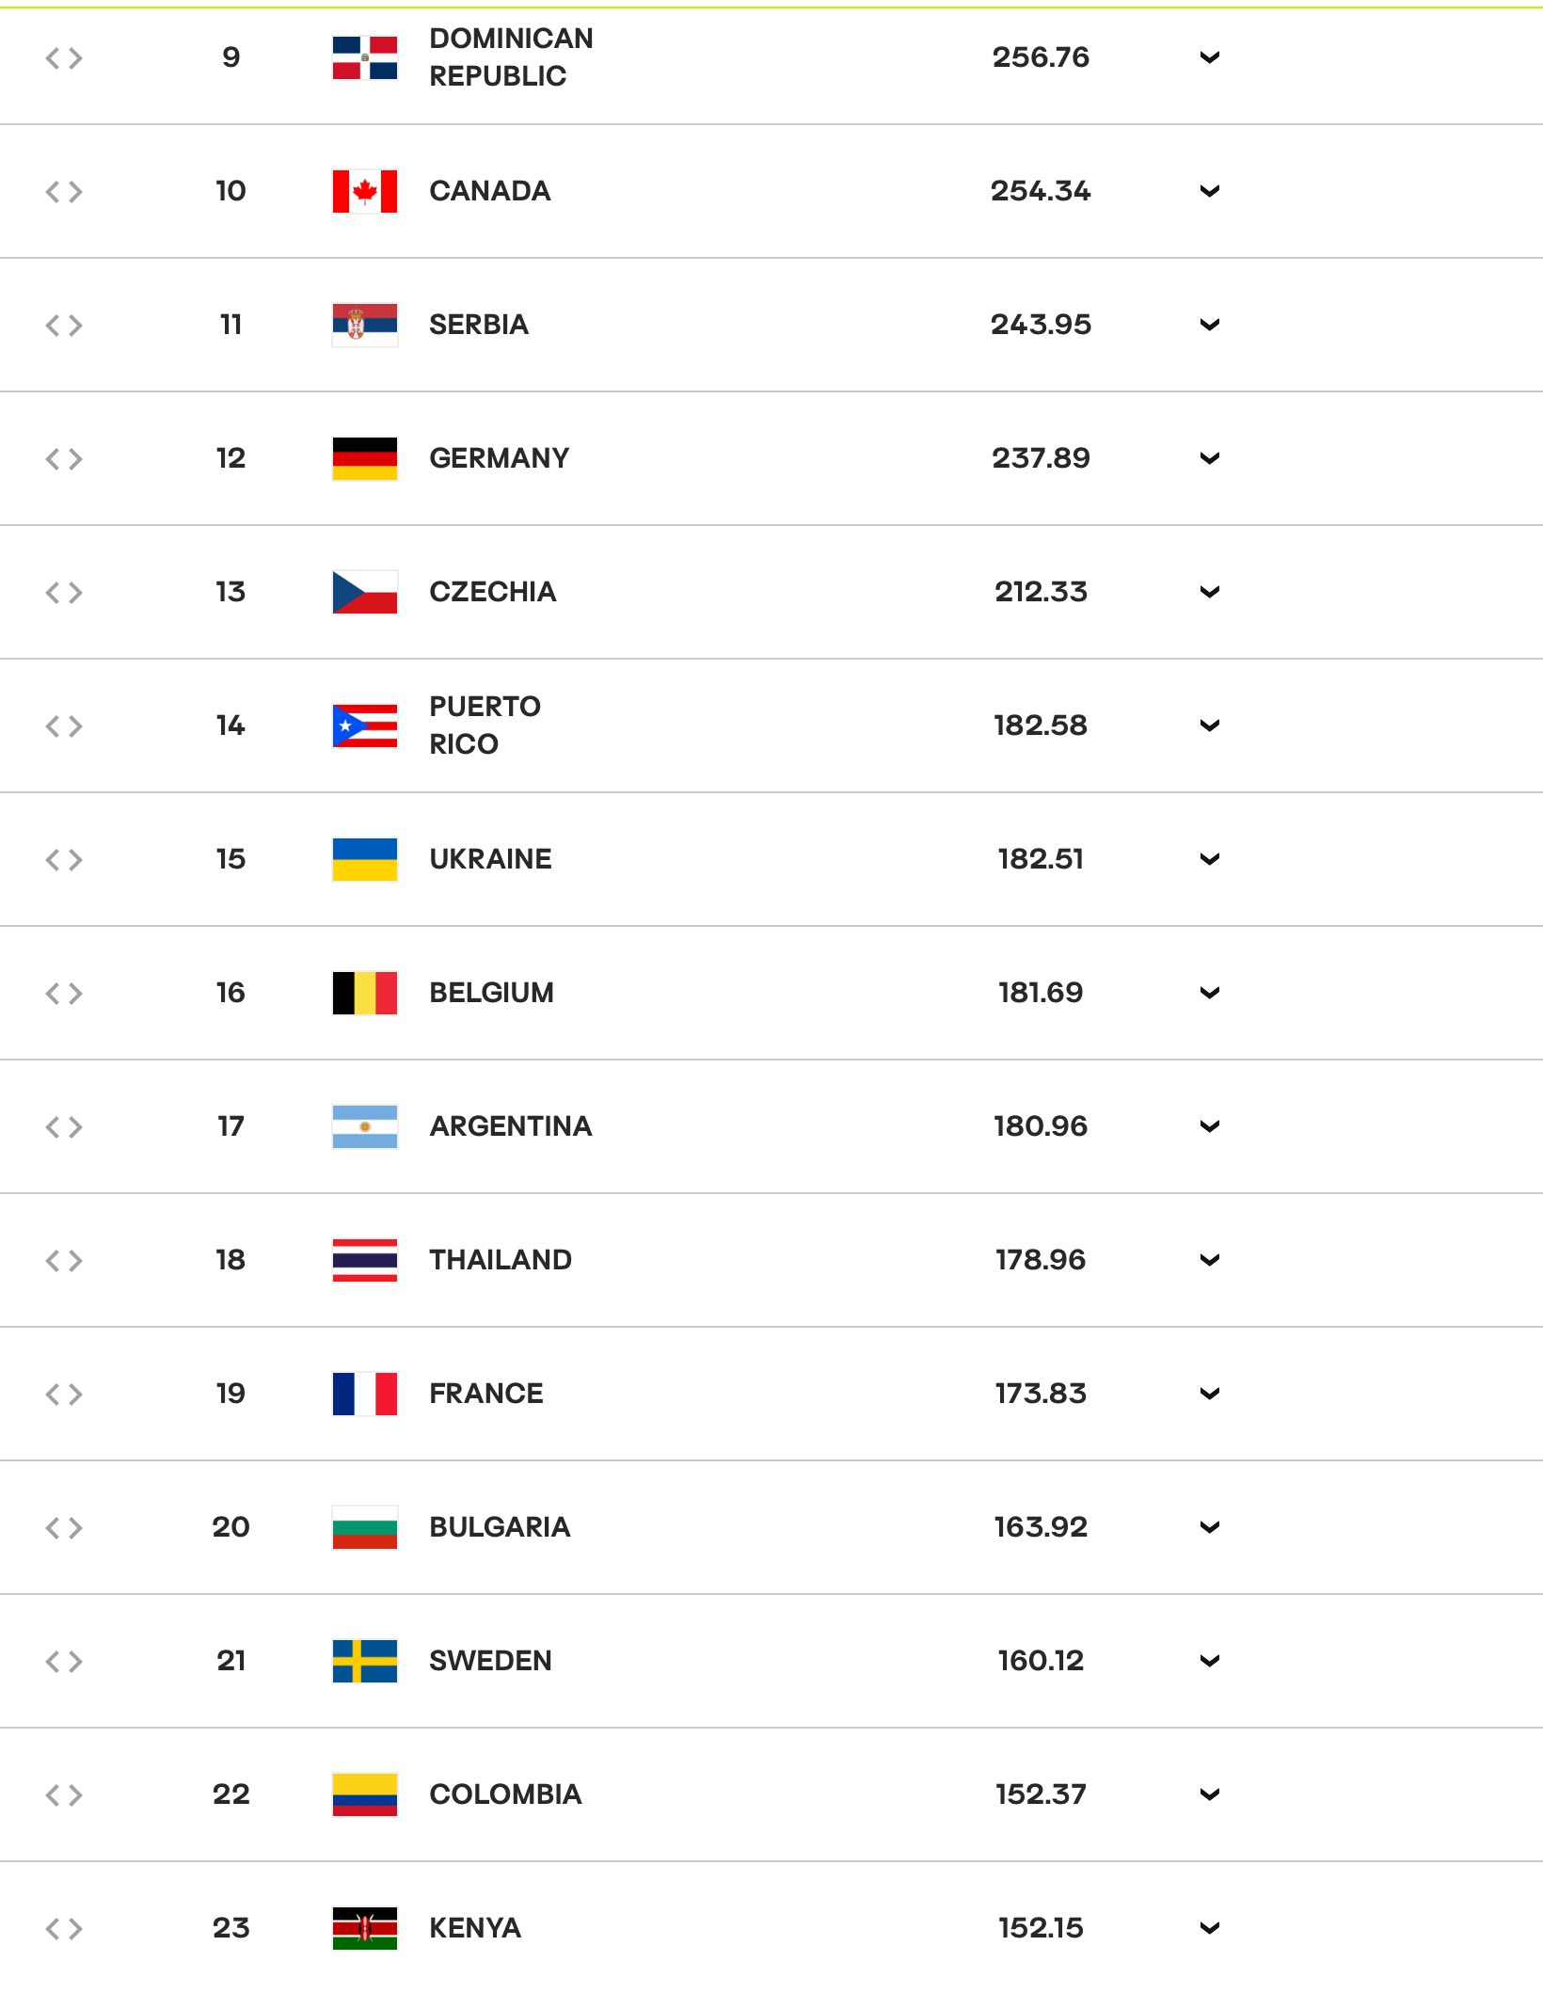Viewport: 1543px width, 1993px height.
Task: Expand the Colombia row chevron
Action: 1210,1794
